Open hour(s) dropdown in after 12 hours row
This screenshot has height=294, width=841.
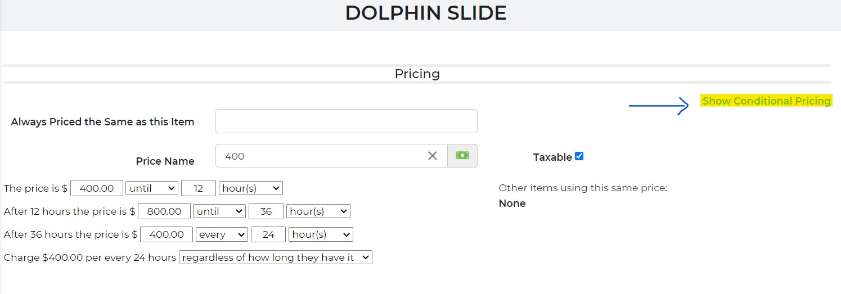tap(318, 211)
